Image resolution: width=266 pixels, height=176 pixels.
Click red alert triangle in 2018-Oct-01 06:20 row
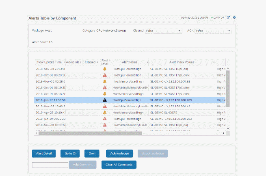click(105, 75)
